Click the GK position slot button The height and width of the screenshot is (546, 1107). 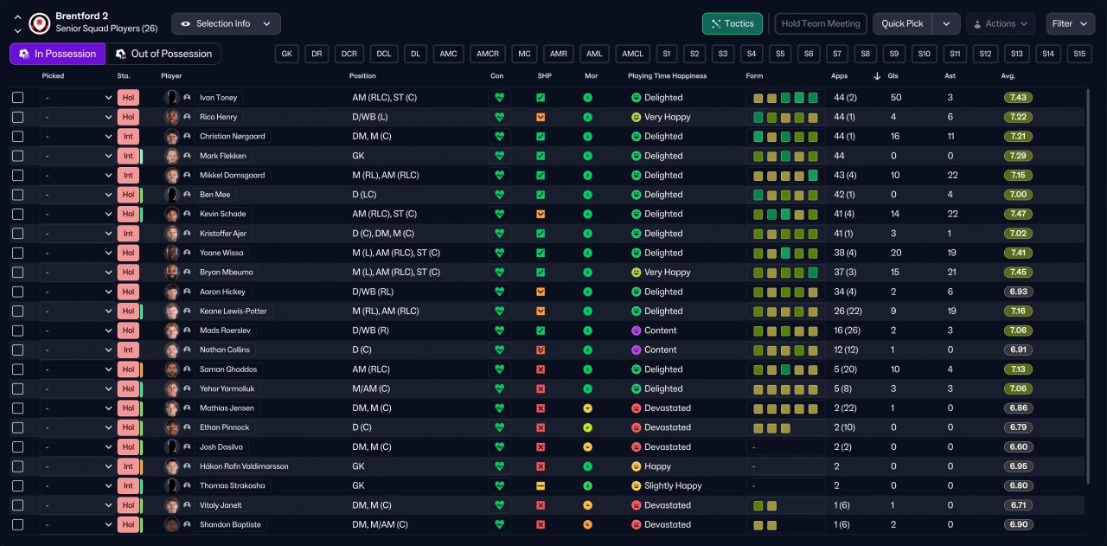coord(287,54)
